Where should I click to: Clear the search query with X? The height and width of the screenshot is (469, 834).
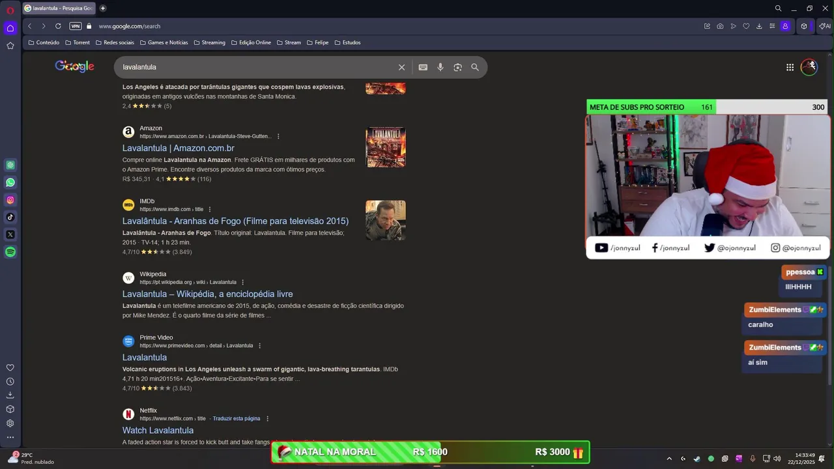(401, 67)
